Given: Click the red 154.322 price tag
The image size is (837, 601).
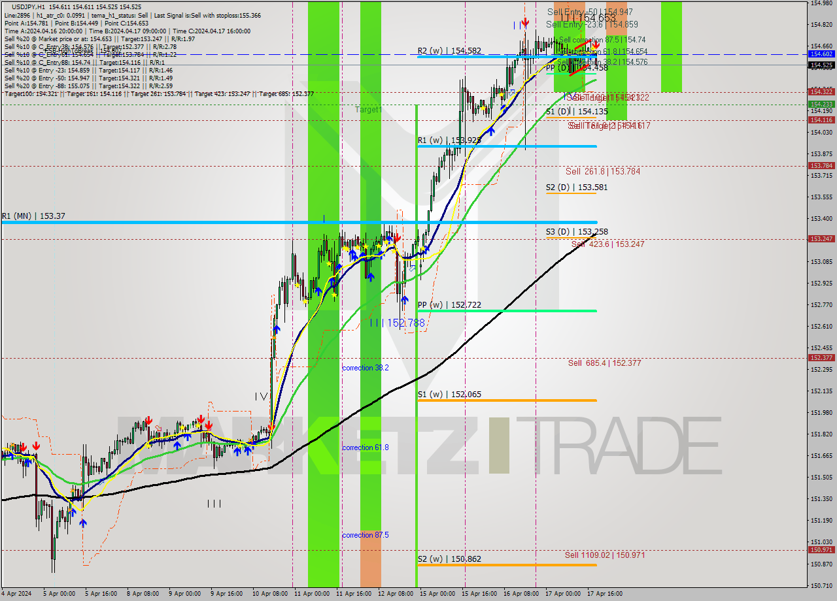Looking at the screenshot, I should (821, 91).
